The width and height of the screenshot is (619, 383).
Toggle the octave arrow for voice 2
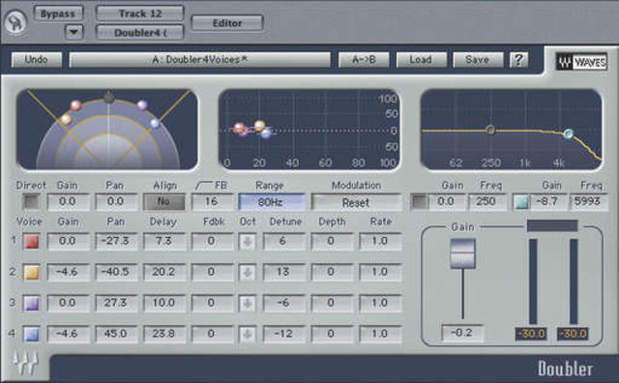pyautogui.click(x=248, y=273)
